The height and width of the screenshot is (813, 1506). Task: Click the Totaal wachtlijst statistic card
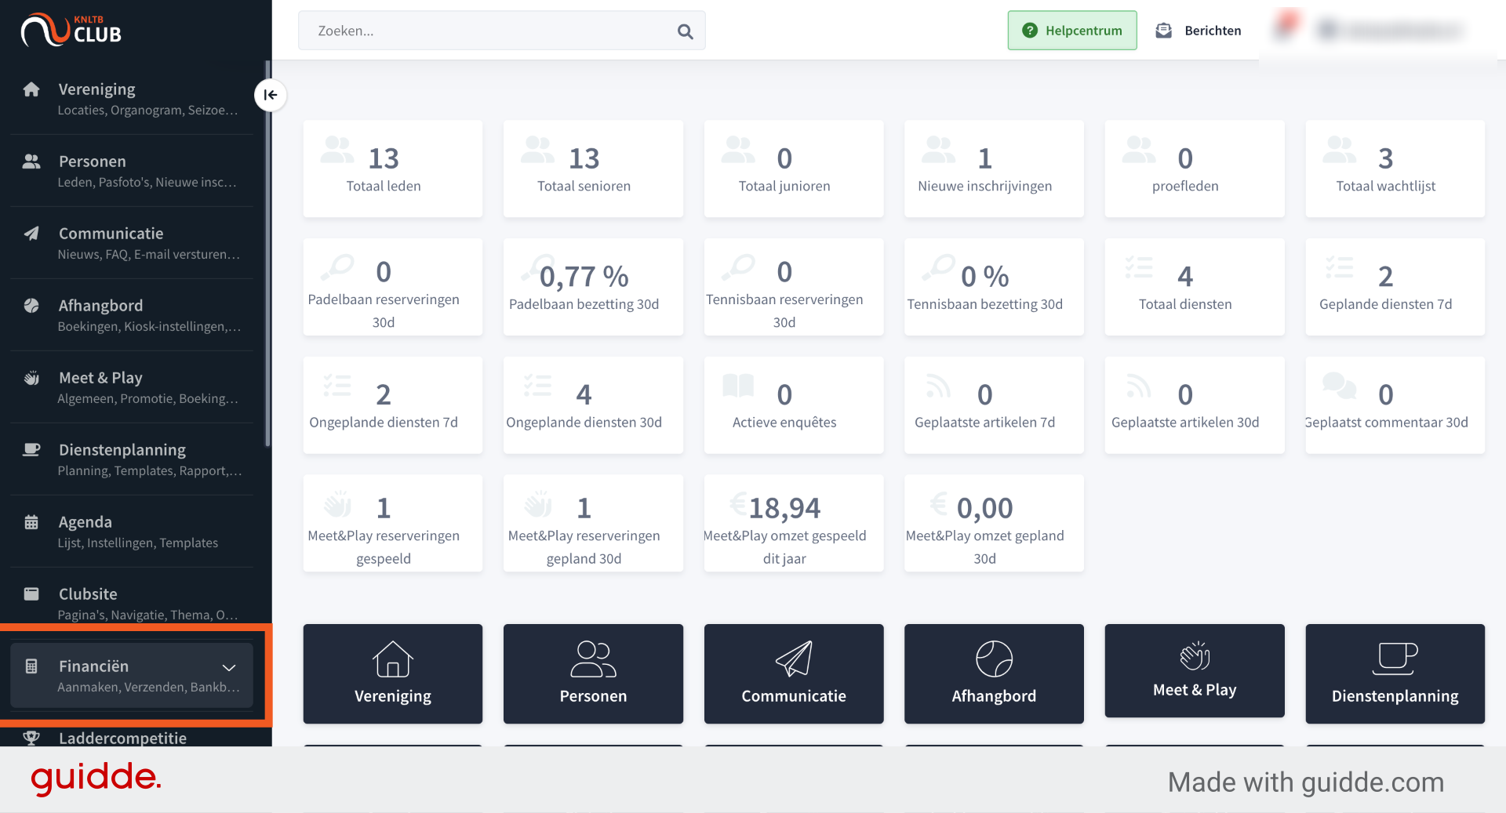click(1395, 169)
